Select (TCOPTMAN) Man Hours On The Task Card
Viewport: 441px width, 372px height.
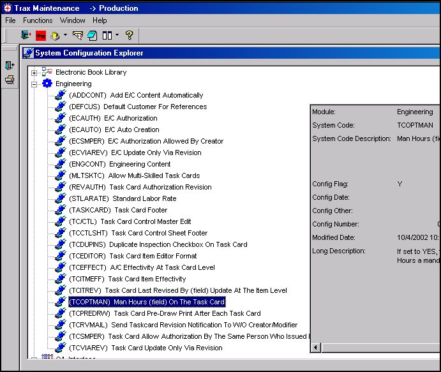coord(147,302)
